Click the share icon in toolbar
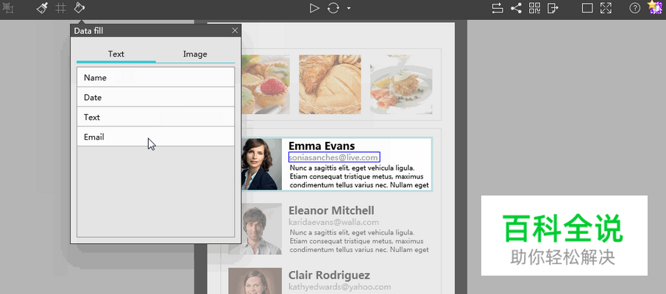This screenshot has width=666, height=294. click(x=516, y=8)
